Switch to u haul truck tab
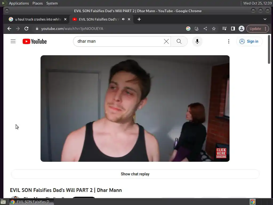 (36, 19)
